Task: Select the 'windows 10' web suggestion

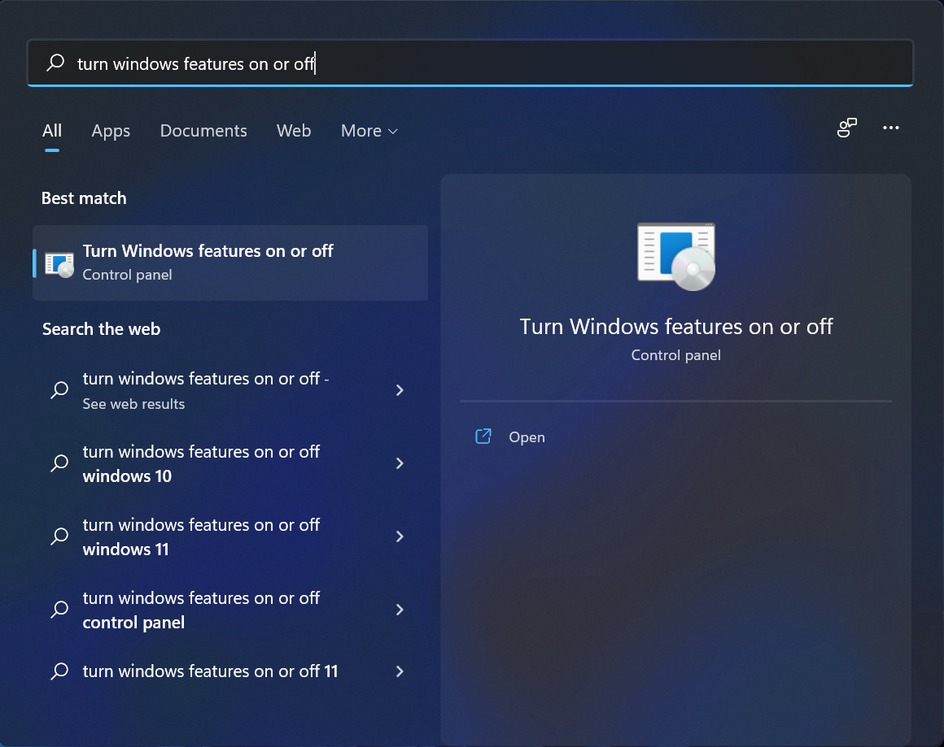Action: (230, 463)
